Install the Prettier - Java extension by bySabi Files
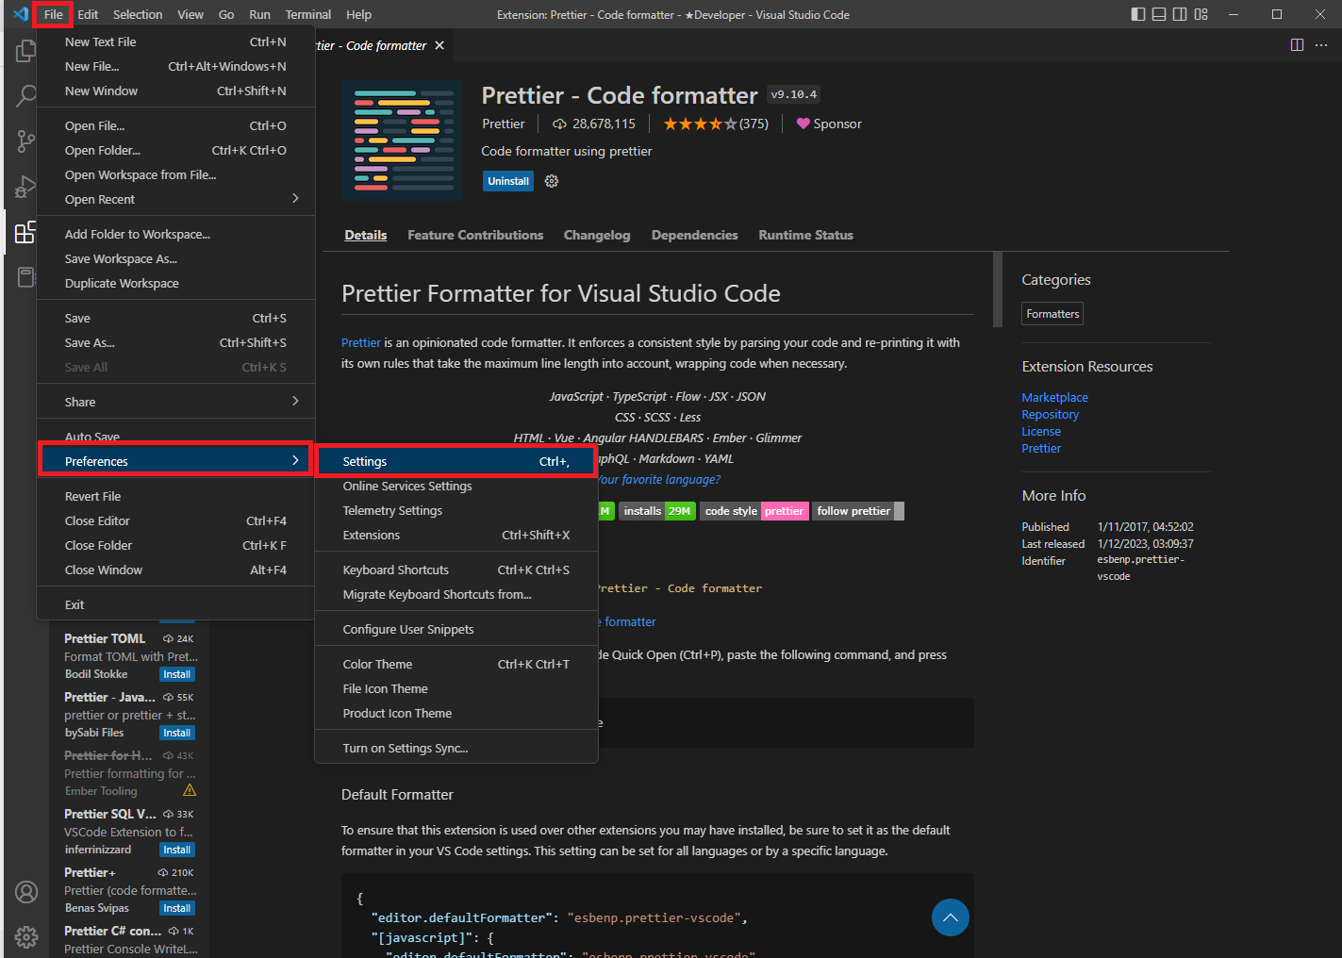 pyautogui.click(x=177, y=733)
